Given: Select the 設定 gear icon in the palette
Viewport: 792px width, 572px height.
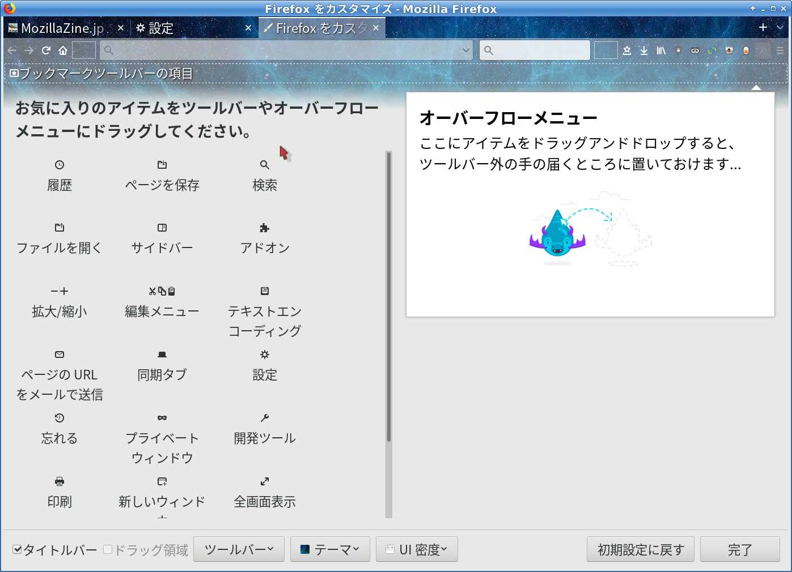Looking at the screenshot, I should pyautogui.click(x=265, y=355).
